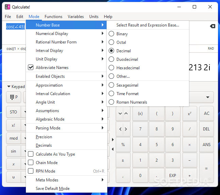Click the division / keypad button
220x195 pixels.
(x=190, y=129)
